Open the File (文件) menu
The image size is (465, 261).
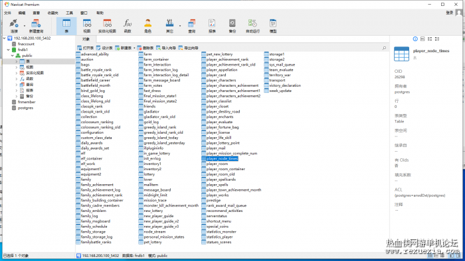[x=8, y=13]
